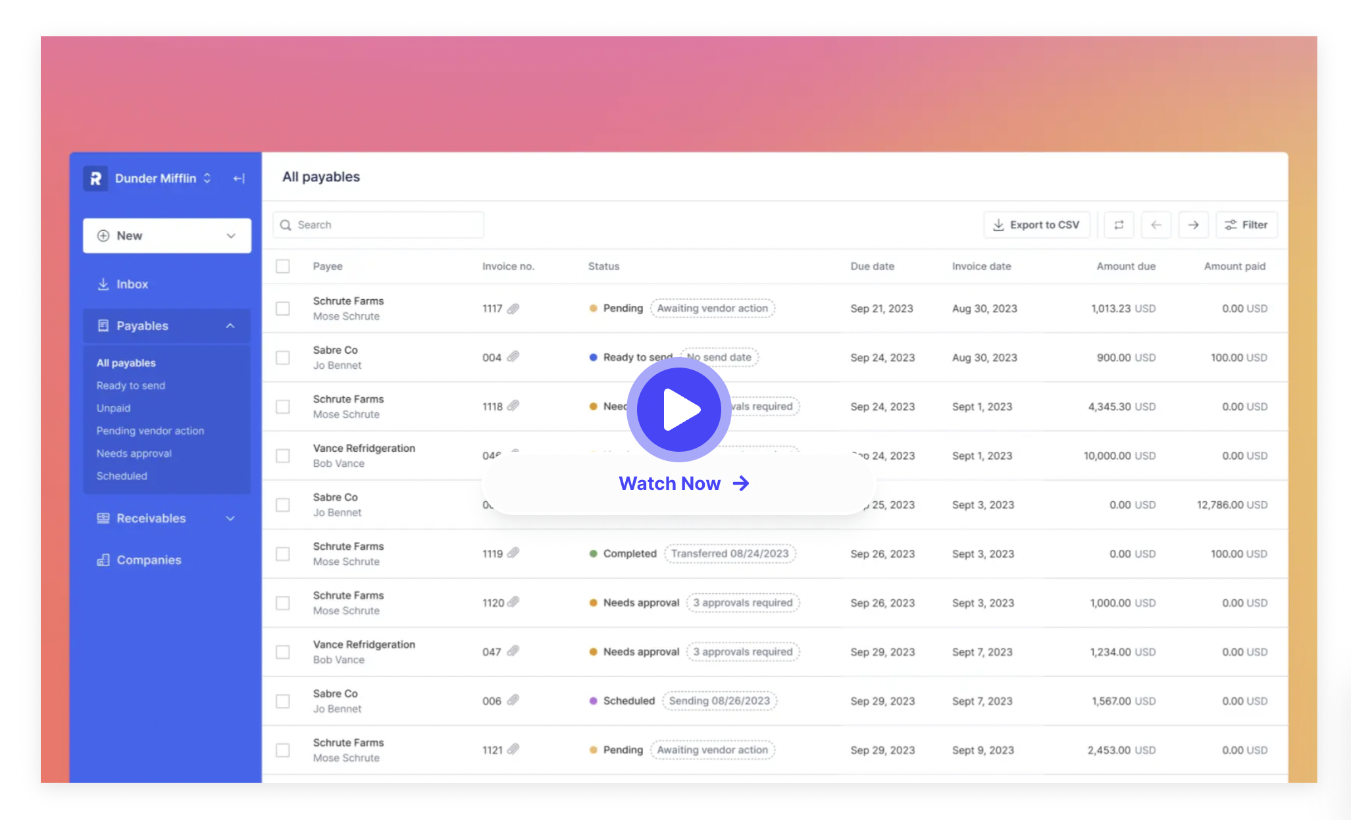Image resolution: width=1351 pixels, height=820 pixels.
Task: Select the Payables icon in sidebar
Action: pyautogui.click(x=103, y=325)
